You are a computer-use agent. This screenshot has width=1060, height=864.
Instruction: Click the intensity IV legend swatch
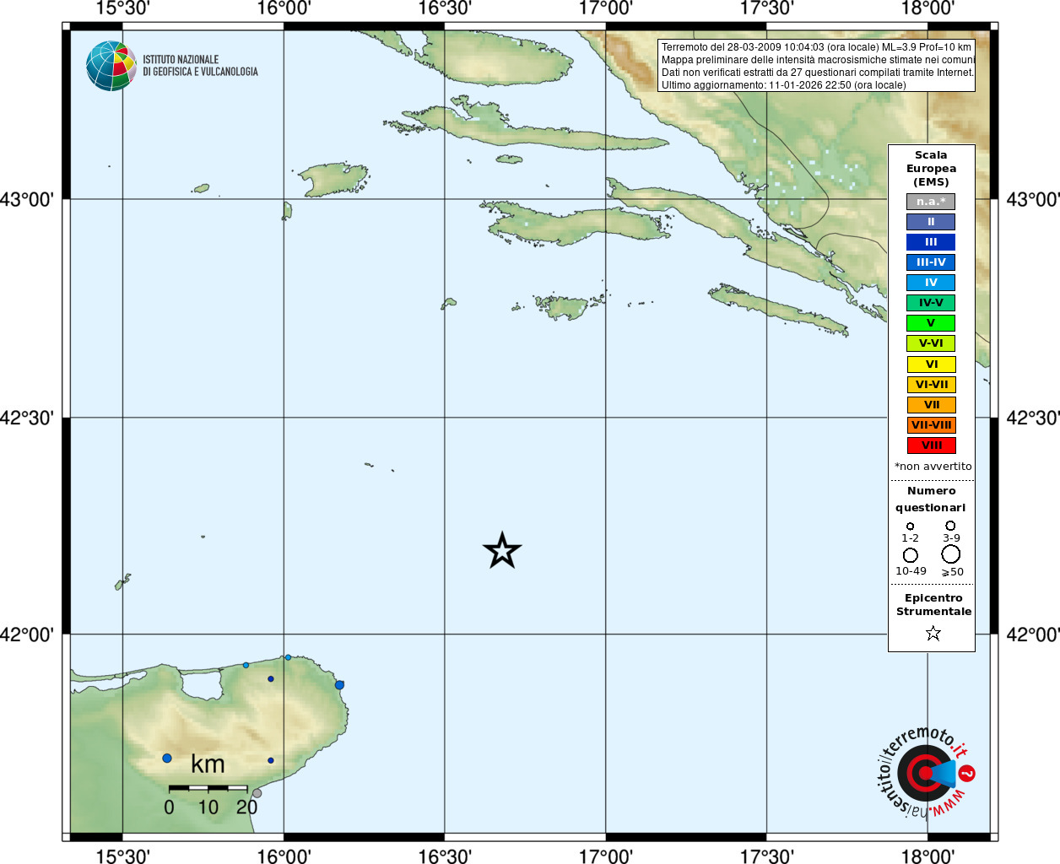click(x=931, y=283)
